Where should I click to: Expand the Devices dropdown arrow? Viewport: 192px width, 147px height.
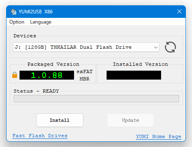156,48
